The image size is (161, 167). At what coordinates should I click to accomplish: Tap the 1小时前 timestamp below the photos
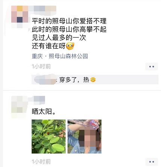pyautogui.click(x=41, y=162)
